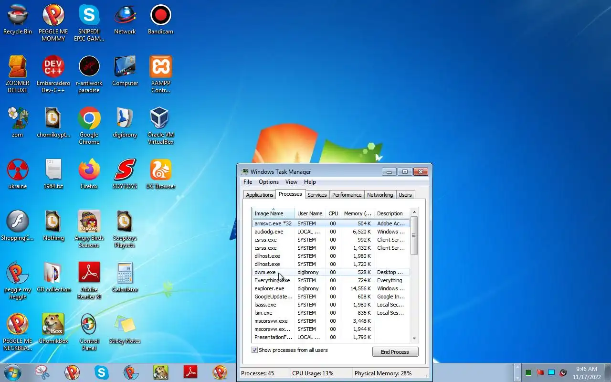Viewport: 611px width, 382px height.
Task: Open Sticky Notes desktop icon
Action: point(125,329)
